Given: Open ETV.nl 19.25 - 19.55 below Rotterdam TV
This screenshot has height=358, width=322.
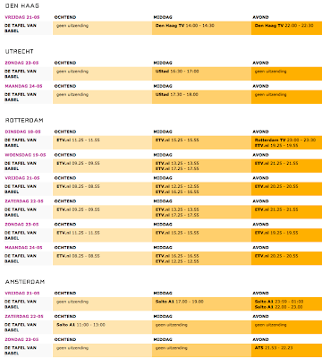Looking at the screenshot, I should [x=276, y=145].
